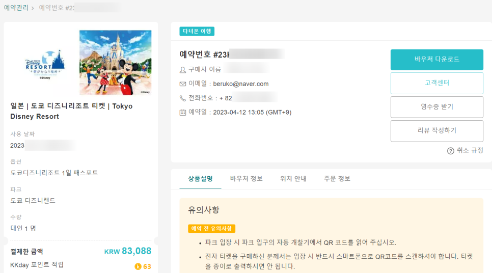Show the 주문 정보 tab
Viewport: 492px width, 273px height.
click(337, 179)
